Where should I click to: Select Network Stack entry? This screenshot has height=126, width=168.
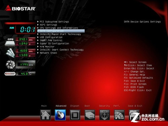pyautogui.click(x=48, y=53)
